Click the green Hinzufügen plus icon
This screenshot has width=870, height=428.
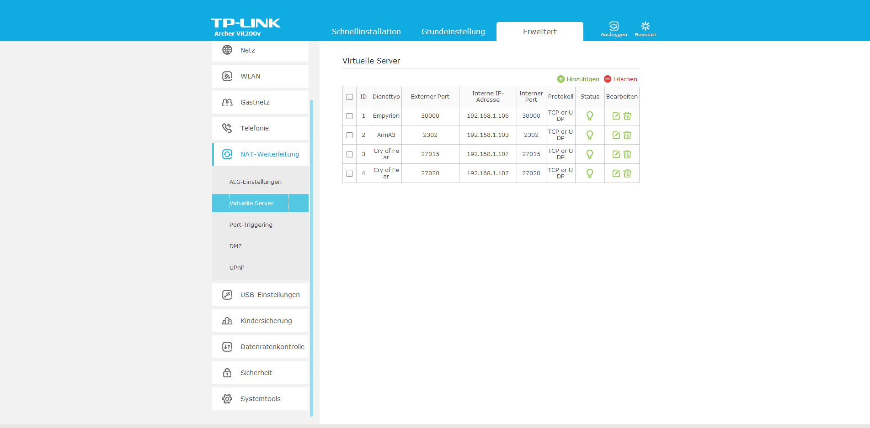[x=561, y=79]
